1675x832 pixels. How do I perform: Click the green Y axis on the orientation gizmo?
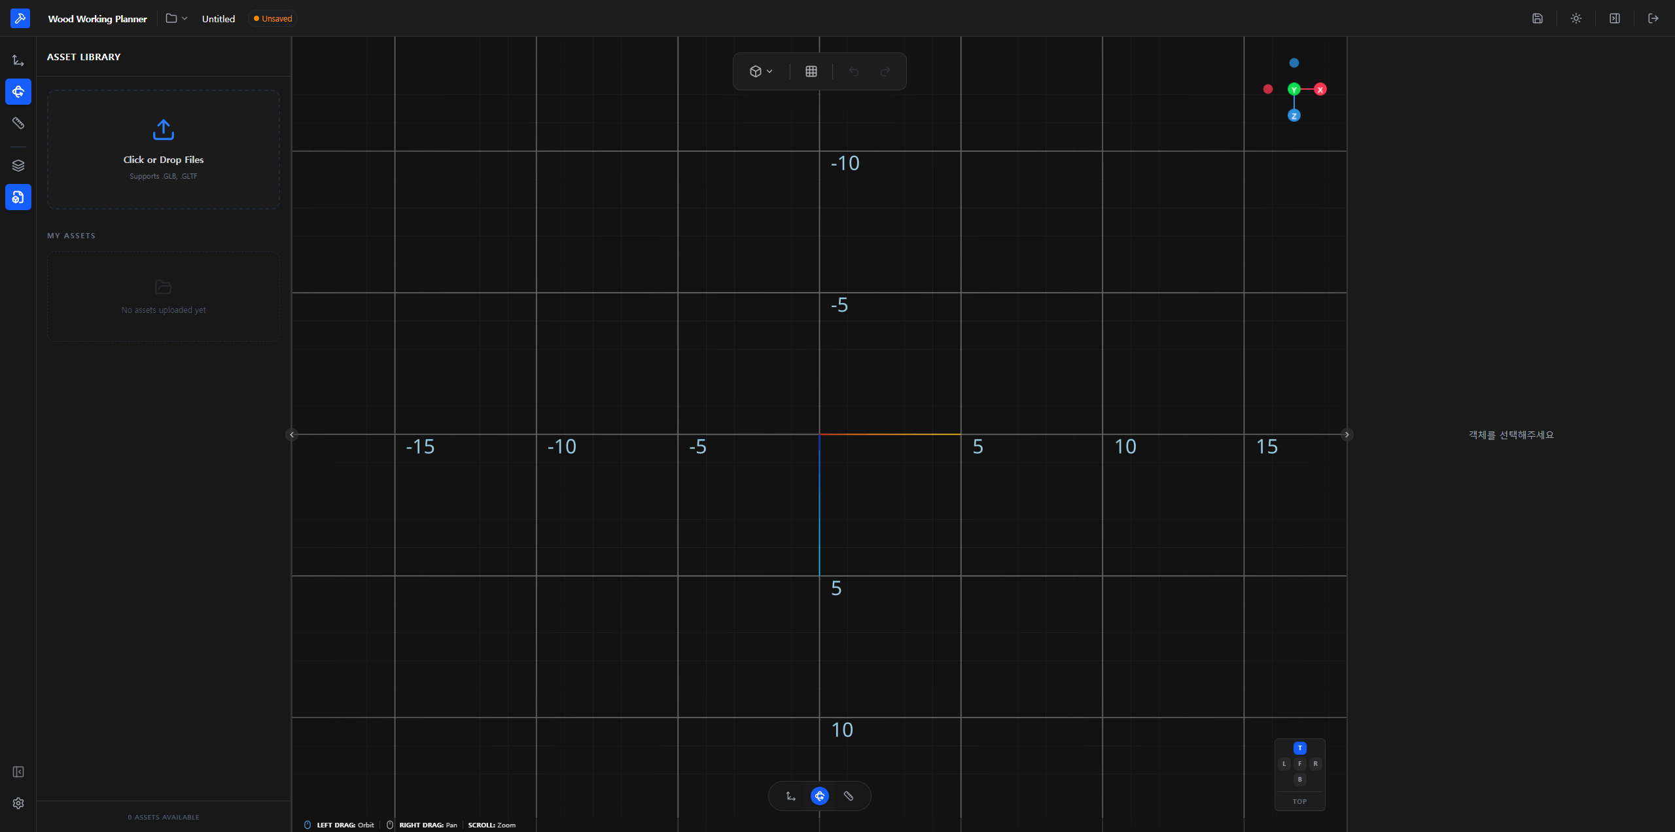point(1293,89)
